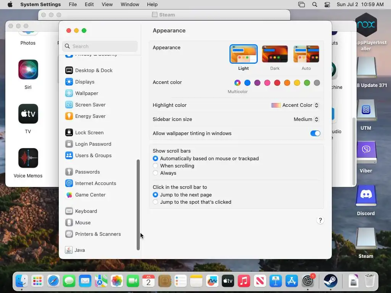
Task: Open TV app in background window
Action: 28,114
